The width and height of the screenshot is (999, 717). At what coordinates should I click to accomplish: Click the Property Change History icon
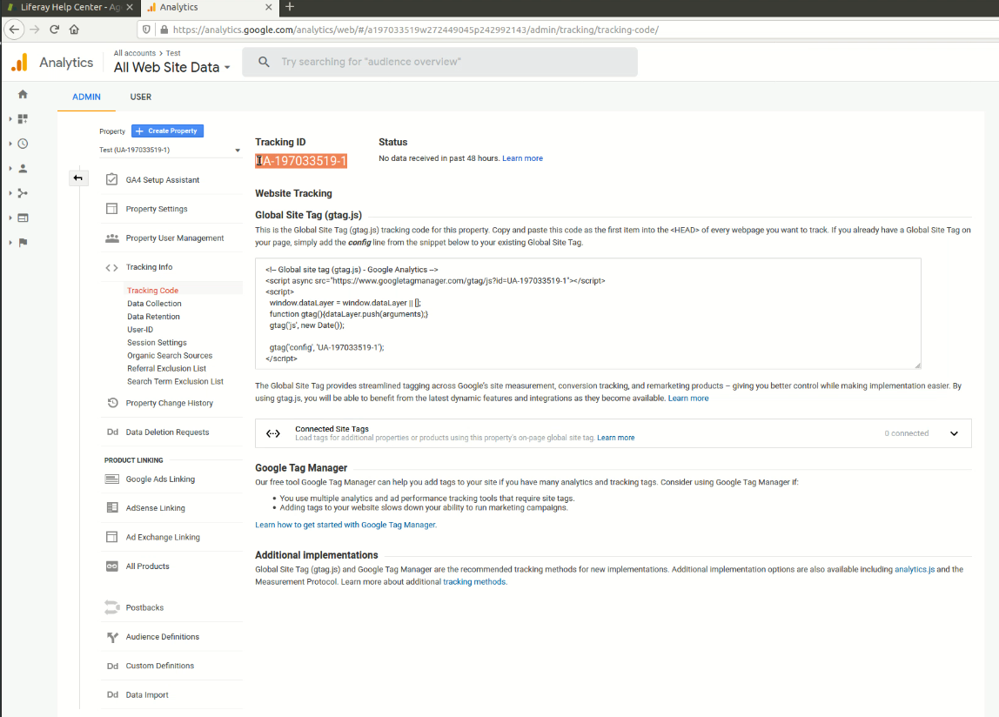pos(113,403)
